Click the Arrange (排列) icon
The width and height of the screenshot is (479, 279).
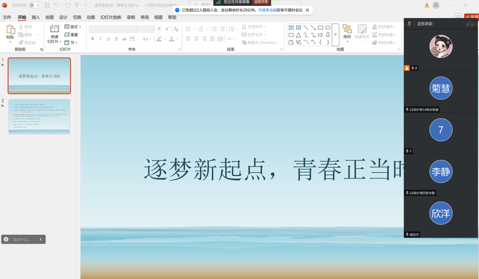coord(347,30)
